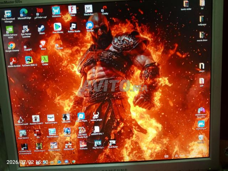This screenshot has width=228, height=171.
Task: Select the Free Movies icon
Action: coord(58,27)
